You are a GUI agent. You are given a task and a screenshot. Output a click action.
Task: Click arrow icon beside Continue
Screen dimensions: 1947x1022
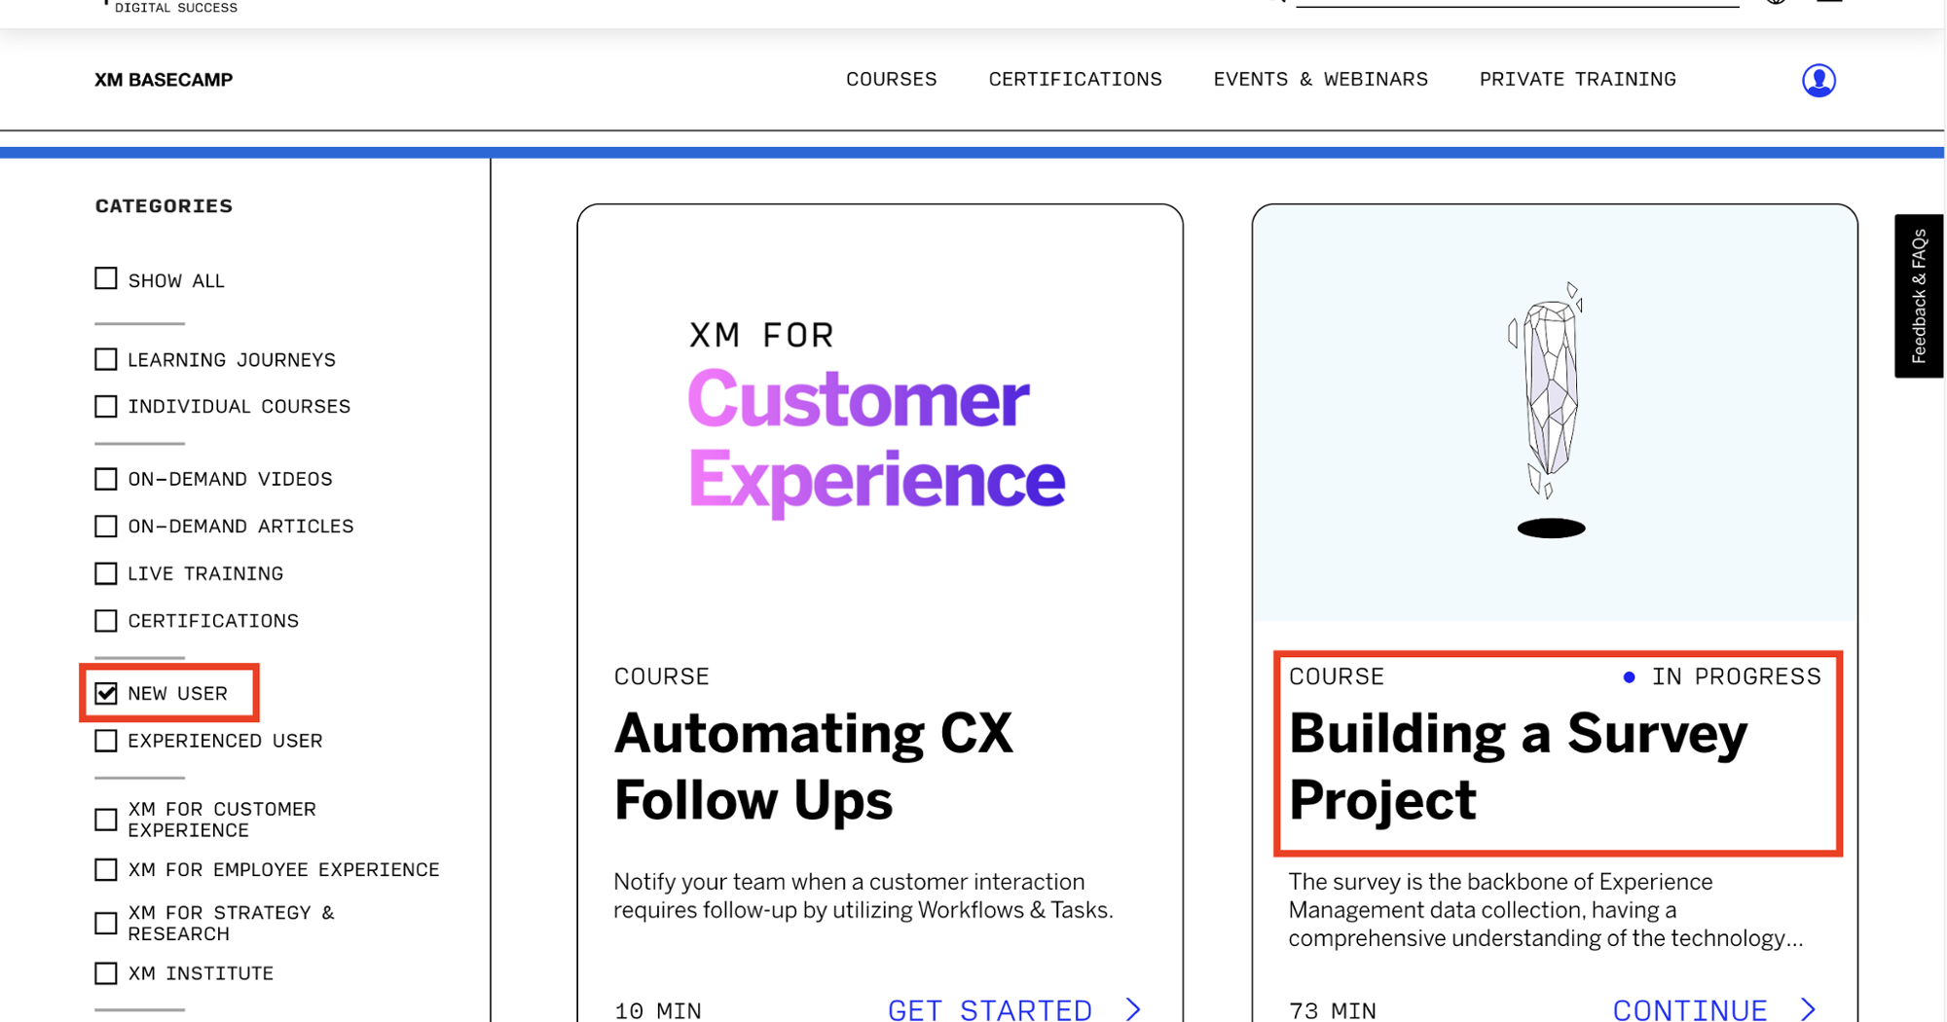(x=1808, y=1008)
